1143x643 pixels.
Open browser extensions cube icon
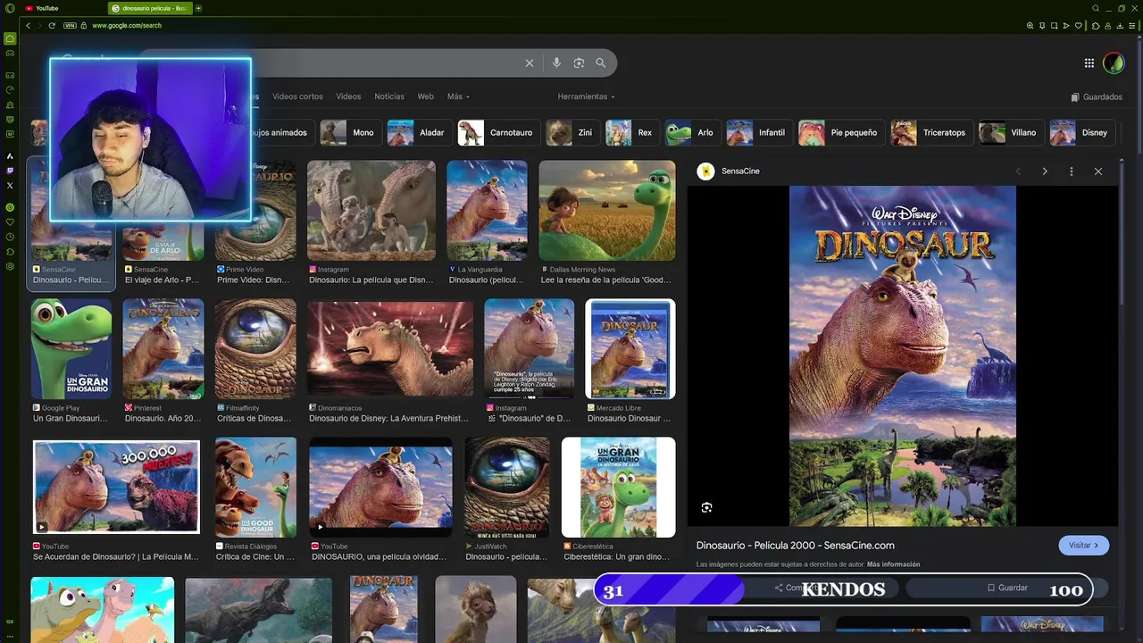tap(1096, 26)
